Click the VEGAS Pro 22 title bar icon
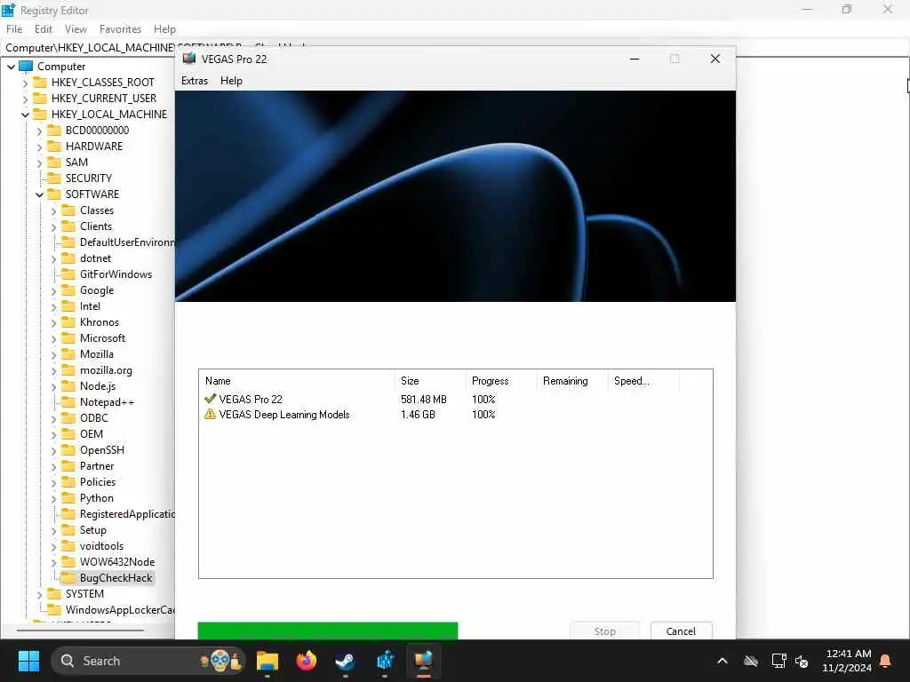 188,59
